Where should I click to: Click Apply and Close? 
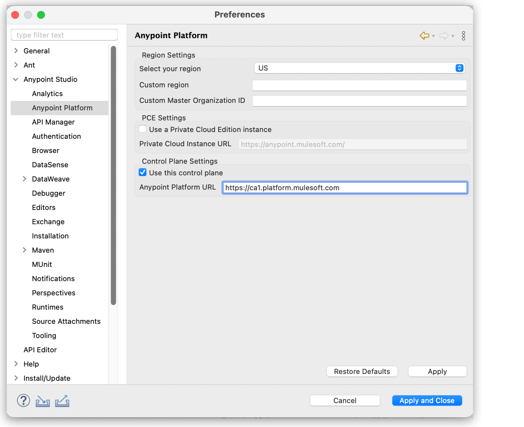click(x=427, y=400)
